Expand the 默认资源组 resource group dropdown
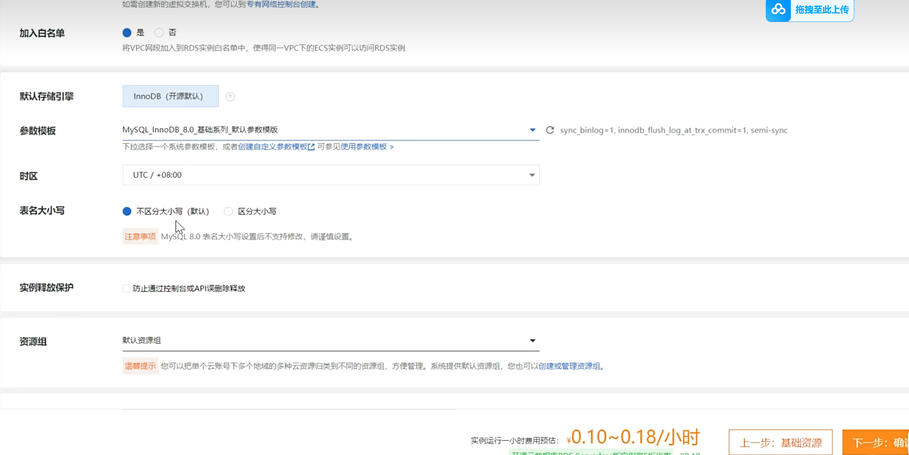The height and width of the screenshot is (455, 909). (533, 341)
